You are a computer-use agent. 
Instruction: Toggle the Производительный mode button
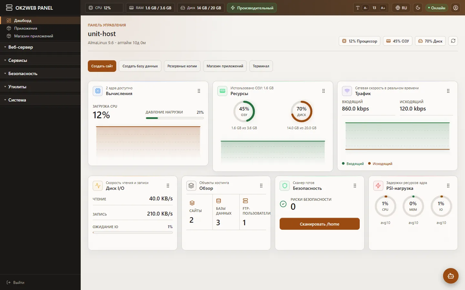pyautogui.click(x=252, y=8)
